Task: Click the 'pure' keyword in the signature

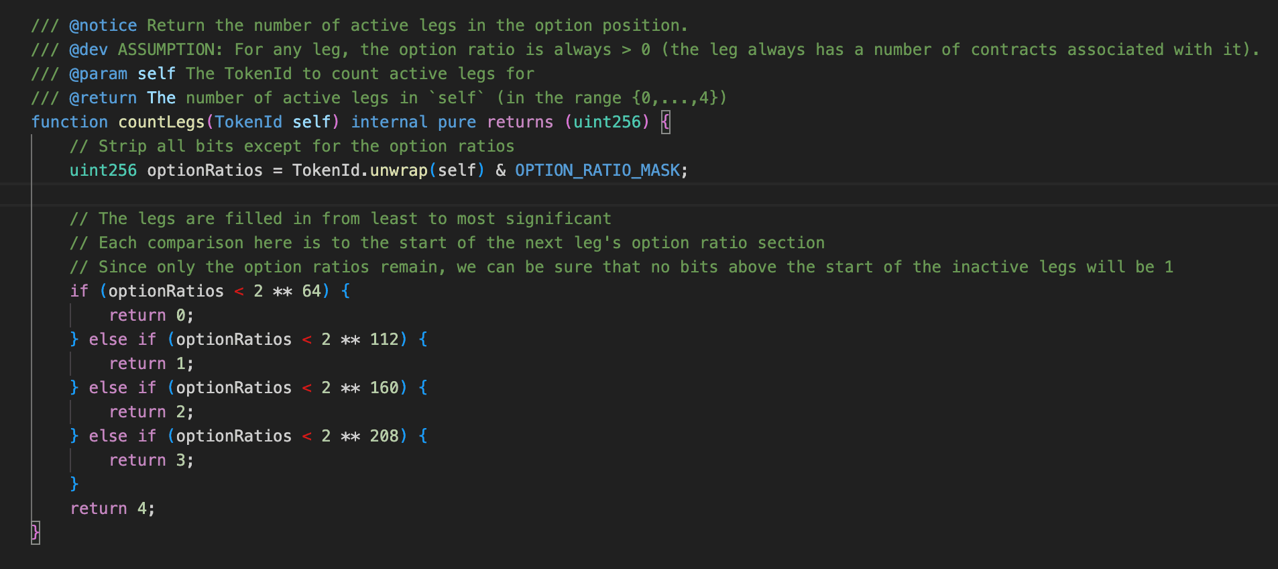Action: click(x=457, y=122)
